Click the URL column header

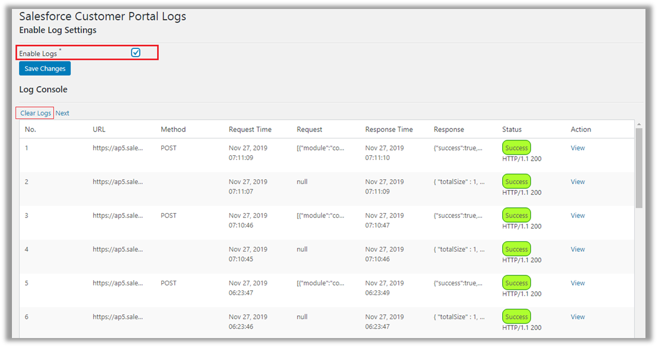coord(99,130)
